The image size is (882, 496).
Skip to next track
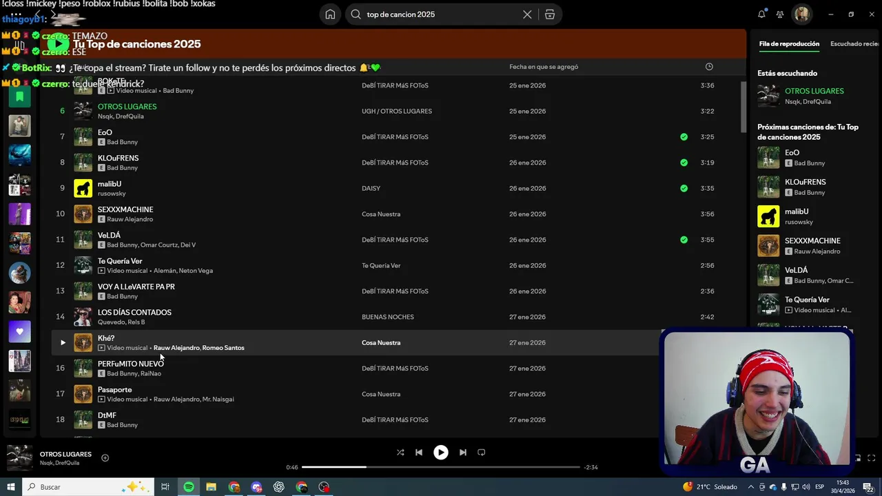tap(463, 453)
